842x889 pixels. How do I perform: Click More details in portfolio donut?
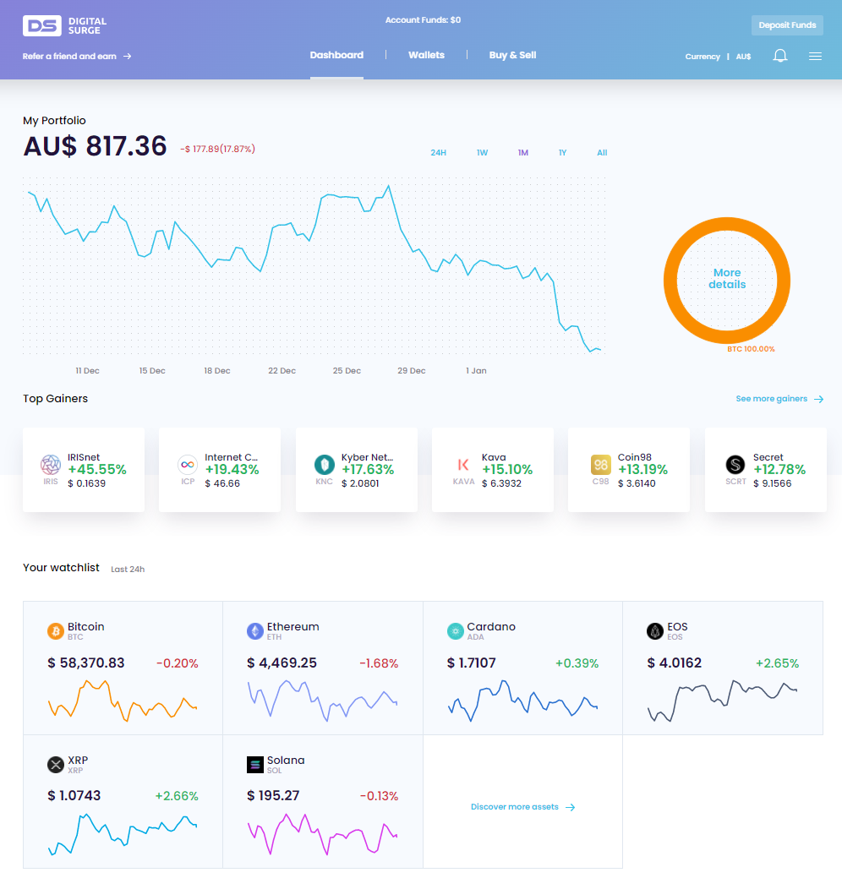727,278
